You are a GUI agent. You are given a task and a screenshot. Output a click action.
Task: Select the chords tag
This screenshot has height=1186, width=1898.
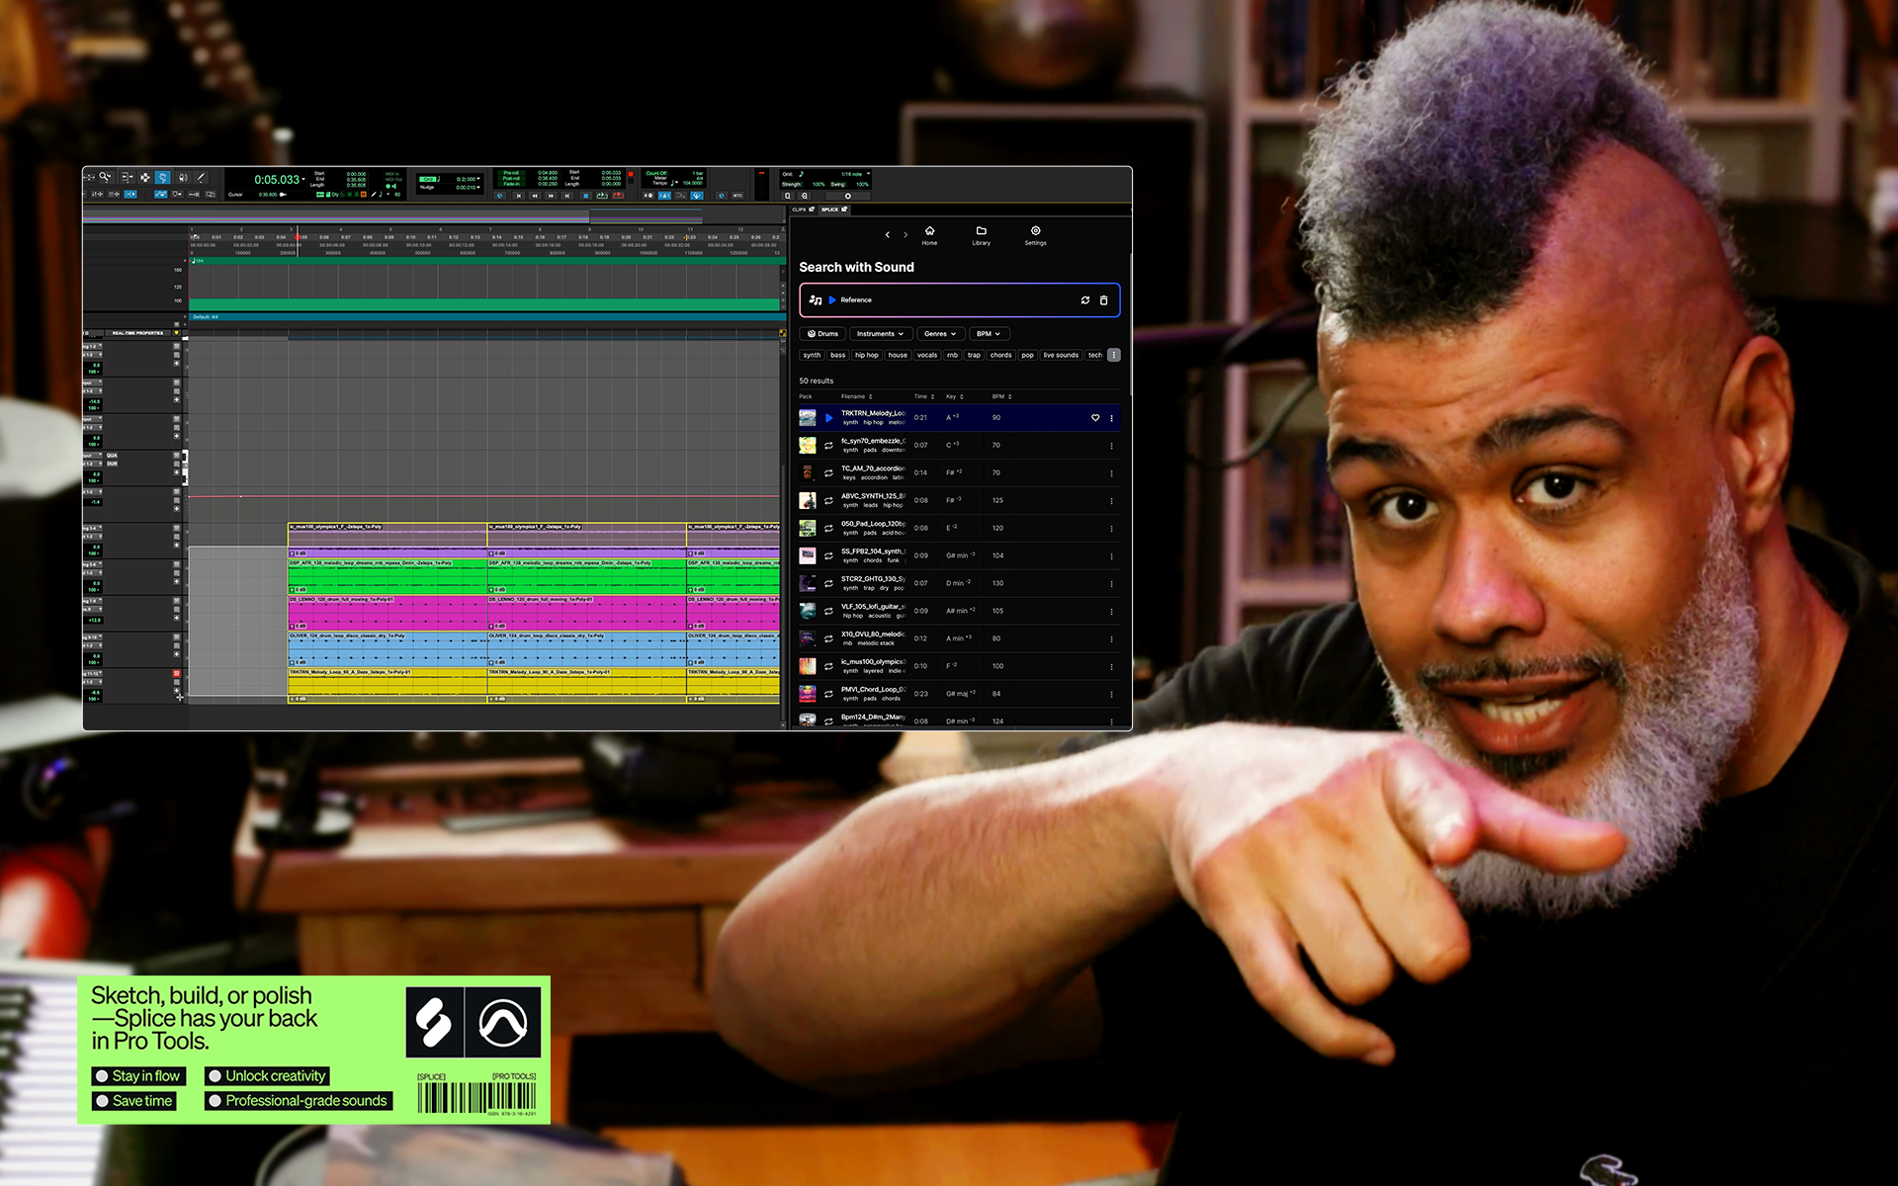1000,355
